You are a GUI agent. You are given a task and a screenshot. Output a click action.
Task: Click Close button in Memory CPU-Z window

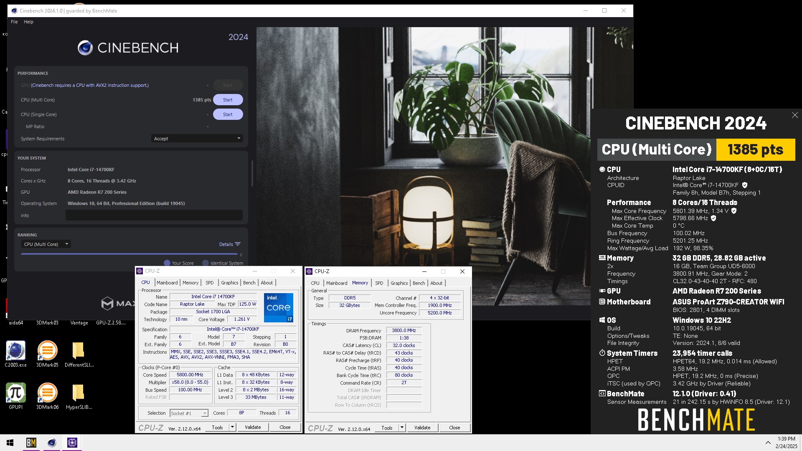[x=454, y=428]
